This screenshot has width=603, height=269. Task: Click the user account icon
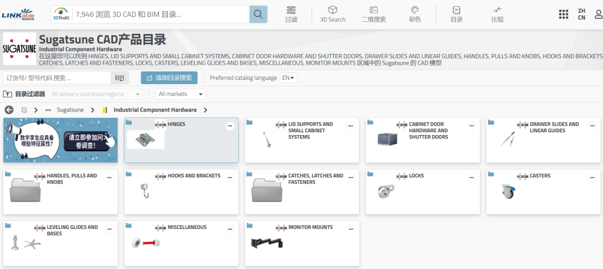tap(599, 14)
